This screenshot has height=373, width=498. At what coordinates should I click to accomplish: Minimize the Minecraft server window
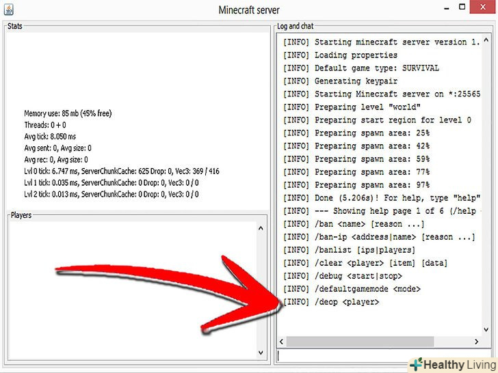[447, 9]
